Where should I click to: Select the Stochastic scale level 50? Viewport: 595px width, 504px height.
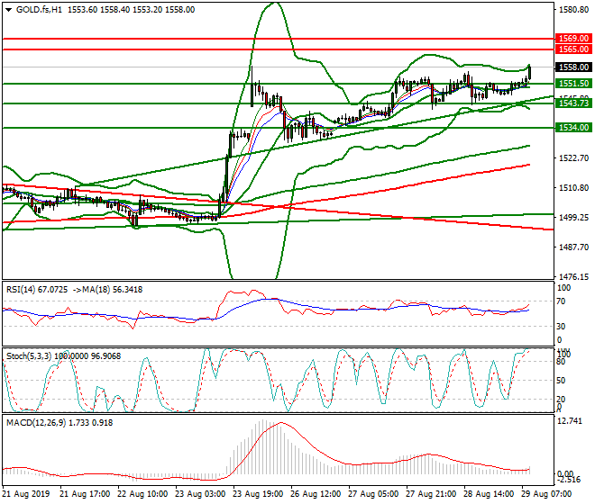coord(561,381)
